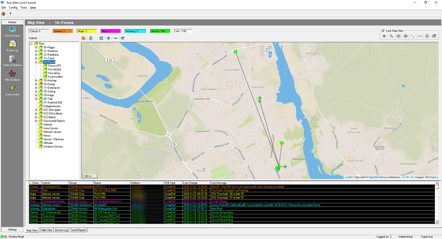Click the two linked boxes icon under Lock Map View

[391, 36]
